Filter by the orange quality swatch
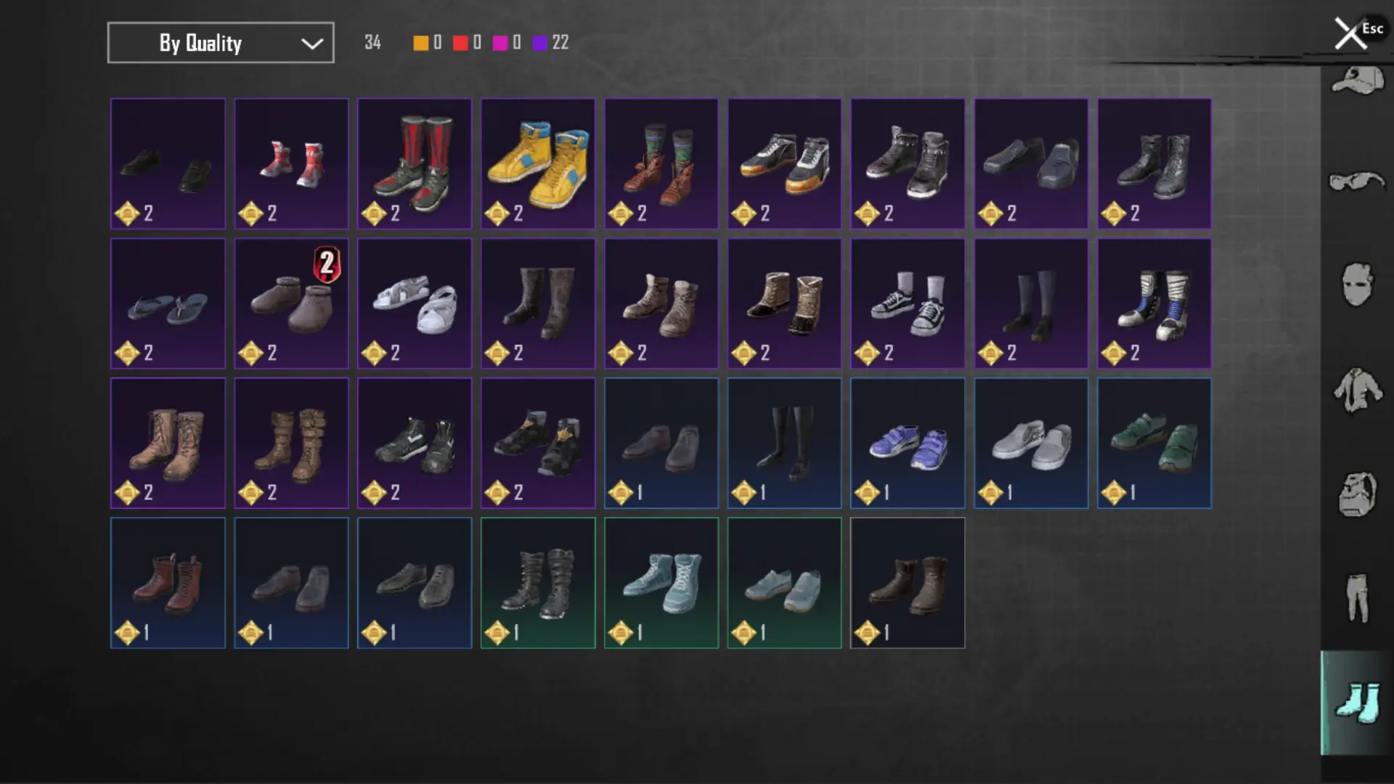This screenshot has height=784, width=1394. (420, 43)
